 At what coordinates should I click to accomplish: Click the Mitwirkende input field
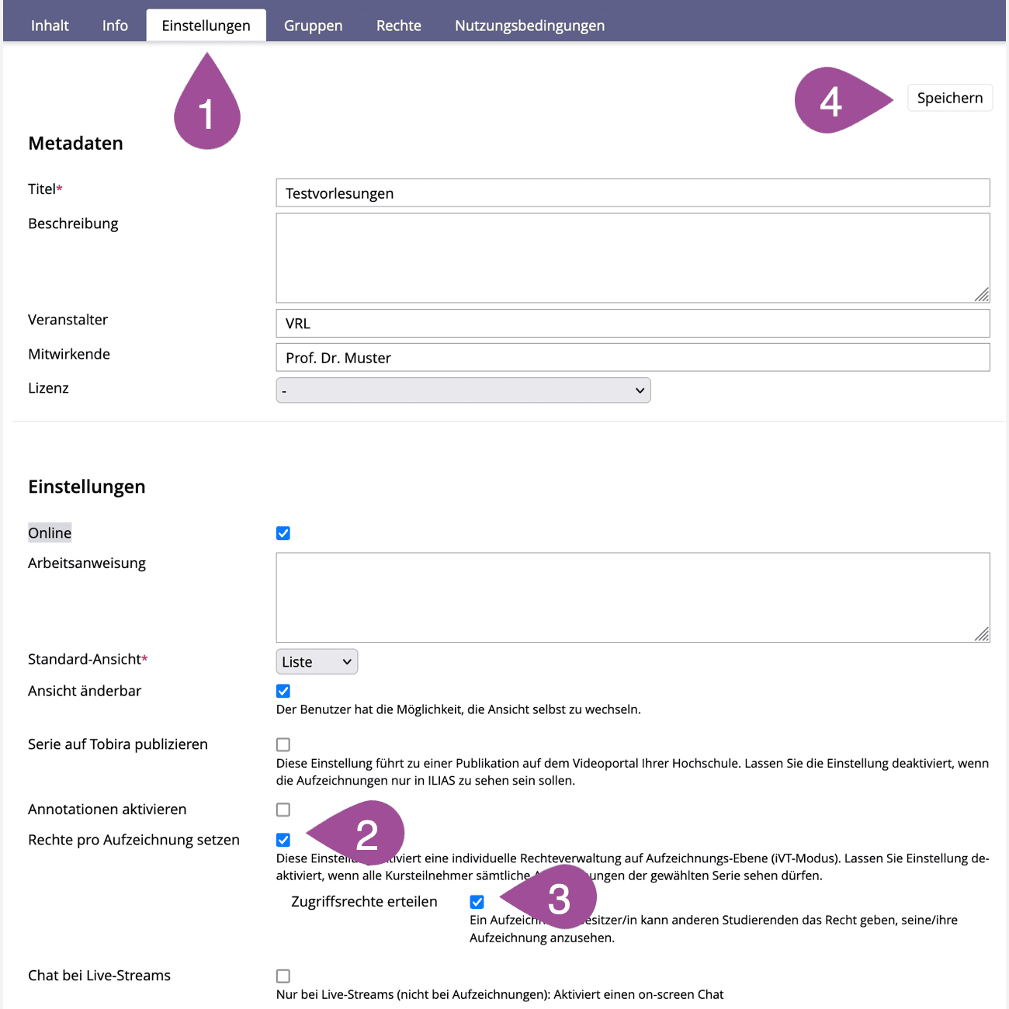pos(633,358)
